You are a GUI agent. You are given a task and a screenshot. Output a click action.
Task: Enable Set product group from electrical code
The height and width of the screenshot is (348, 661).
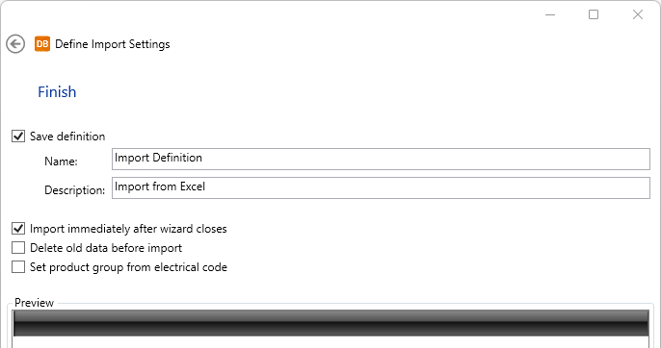[18, 267]
